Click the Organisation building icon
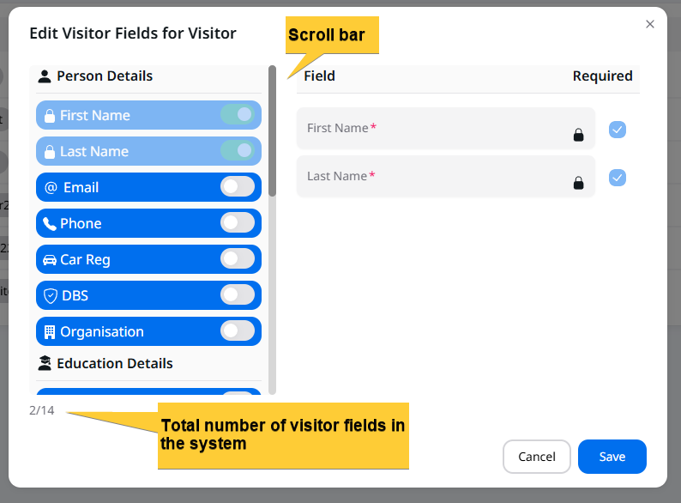 49,332
